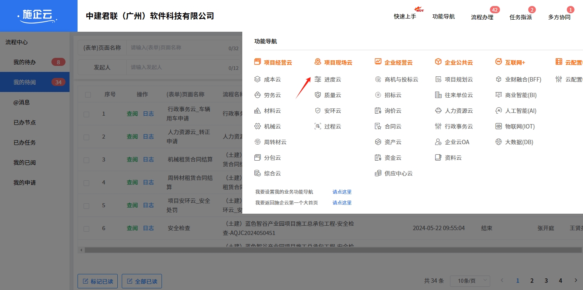
Task: Tick the checkbox for row 6
Action: pyautogui.click(x=86, y=229)
